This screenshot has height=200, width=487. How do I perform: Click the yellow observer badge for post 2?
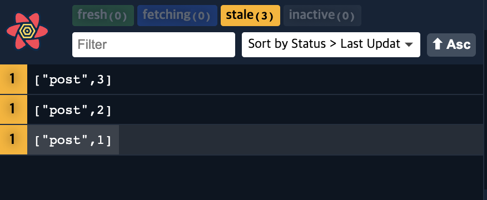tap(13, 109)
